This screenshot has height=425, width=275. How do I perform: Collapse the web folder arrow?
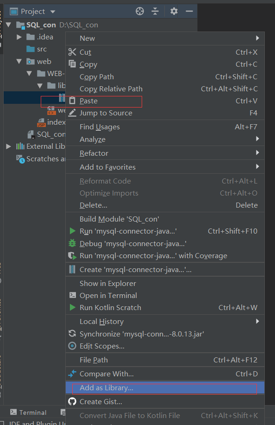click(19, 62)
